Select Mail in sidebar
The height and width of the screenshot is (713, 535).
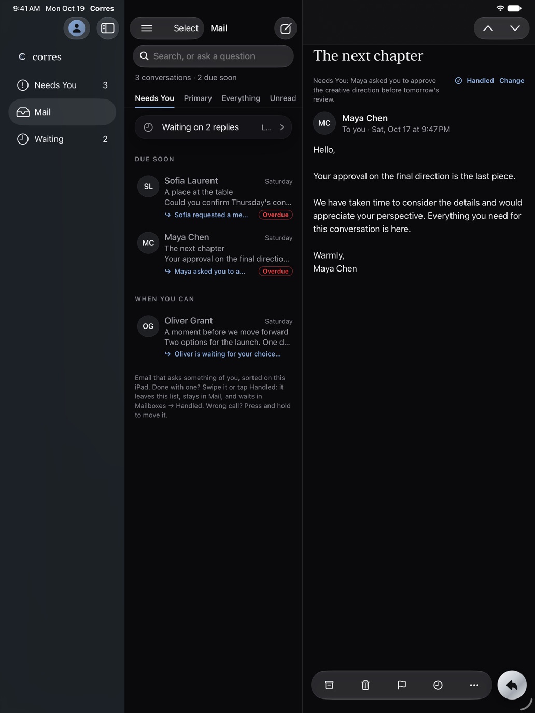62,112
